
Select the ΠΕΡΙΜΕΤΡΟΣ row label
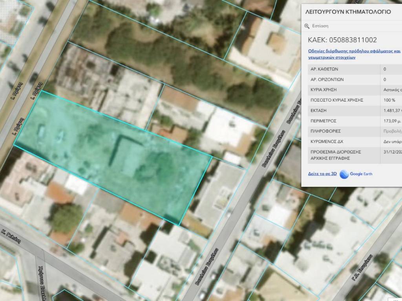[323, 121]
